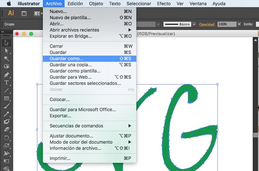Choose Guardar como plantilla...
This screenshot has width=259, height=171.
[89, 71]
